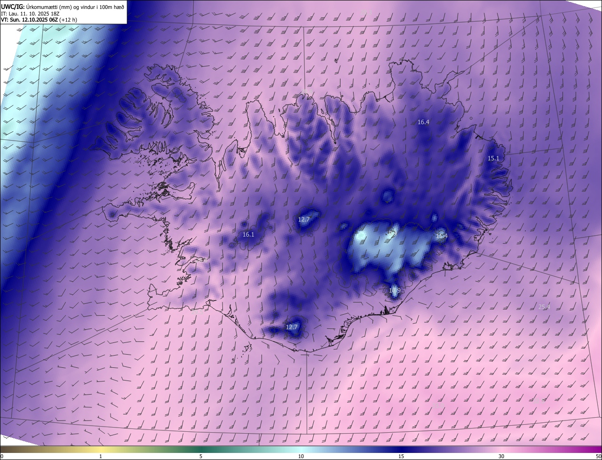Viewport: 602px width, 460px height.
Task: Click the 50 label on the color scale
Action: [x=598, y=456]
